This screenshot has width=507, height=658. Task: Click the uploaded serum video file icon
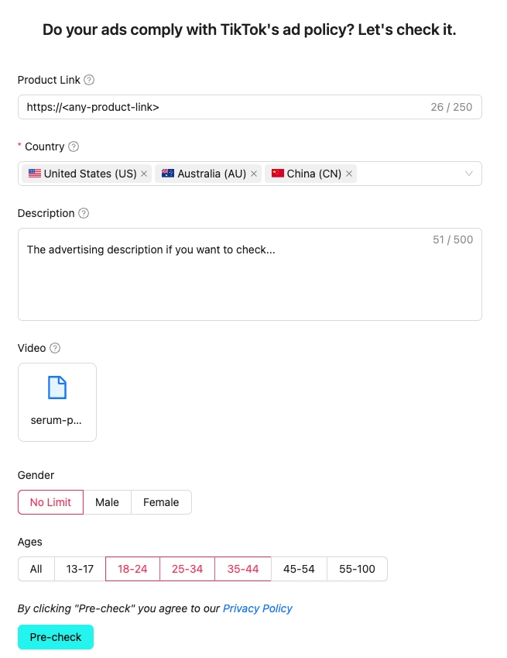pyautogui.click(x=57, y=388)
